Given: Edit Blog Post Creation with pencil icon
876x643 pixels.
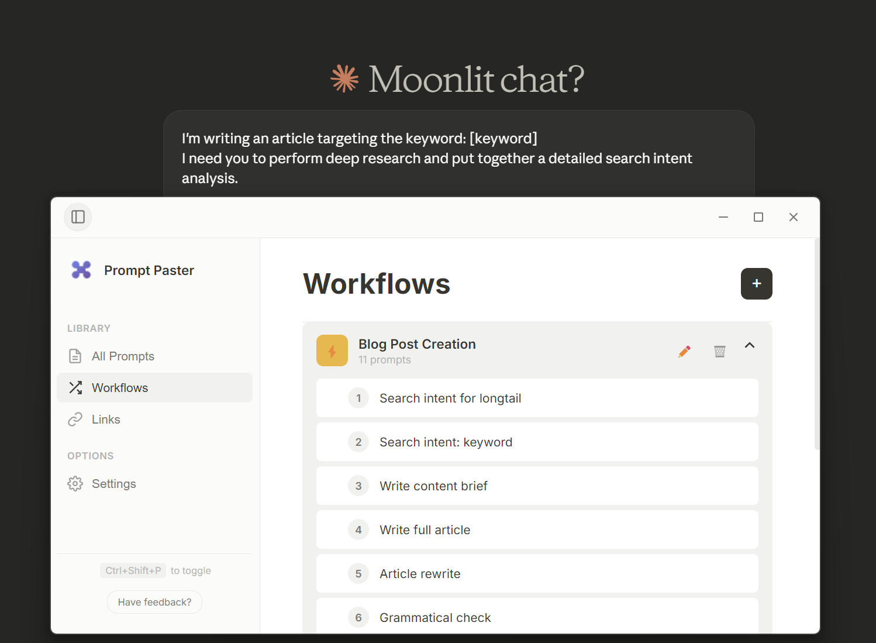Looking at the screenshot, I should (x=684, y=351).
